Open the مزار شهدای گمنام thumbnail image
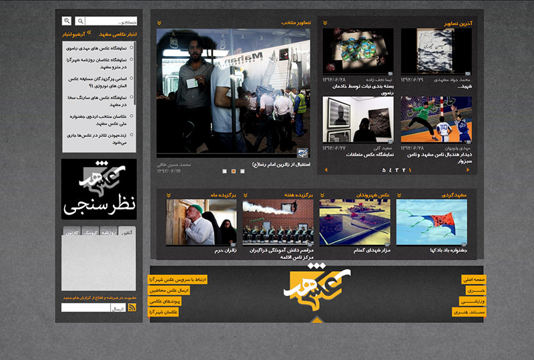Image resolution: width=534 pixels, height=360 pixels. (x=355, y=222)
